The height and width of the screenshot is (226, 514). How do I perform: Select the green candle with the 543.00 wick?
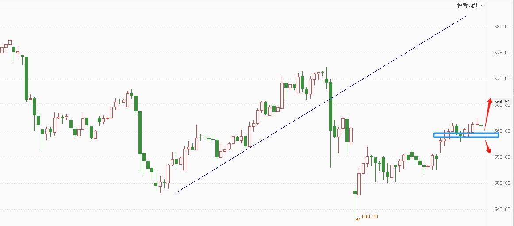(355, 203)
